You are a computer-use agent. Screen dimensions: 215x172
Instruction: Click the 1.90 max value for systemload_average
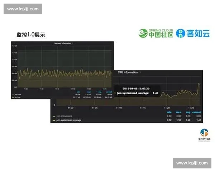tap(178, 120)
